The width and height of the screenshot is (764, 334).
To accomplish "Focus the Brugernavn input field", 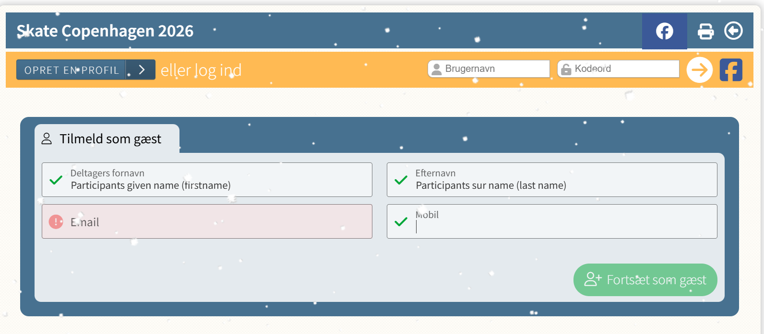I will (x=494, y=69).
